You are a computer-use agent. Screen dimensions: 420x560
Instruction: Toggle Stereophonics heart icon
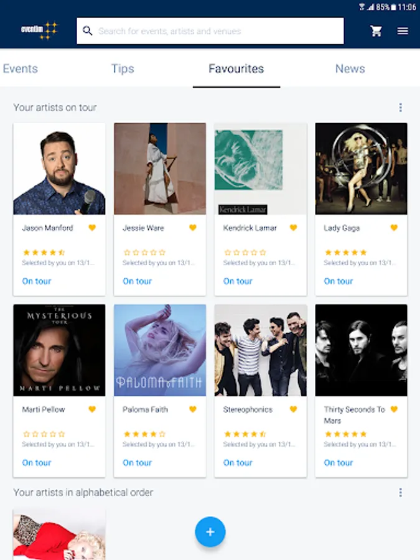pos(293,409)
